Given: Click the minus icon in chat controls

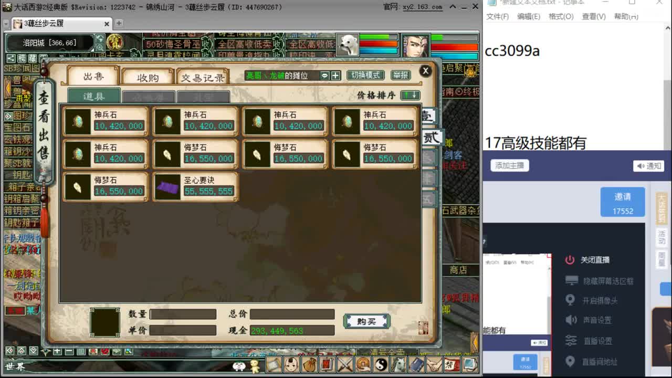Looking at the screenshot, I should click(x=69, y=351).
